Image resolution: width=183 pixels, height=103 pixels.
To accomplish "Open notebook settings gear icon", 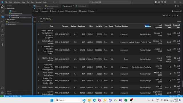I will coord(175,6).
